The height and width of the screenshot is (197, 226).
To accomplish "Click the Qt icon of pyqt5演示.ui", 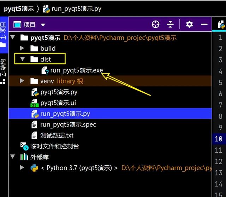I will (35, 103).
